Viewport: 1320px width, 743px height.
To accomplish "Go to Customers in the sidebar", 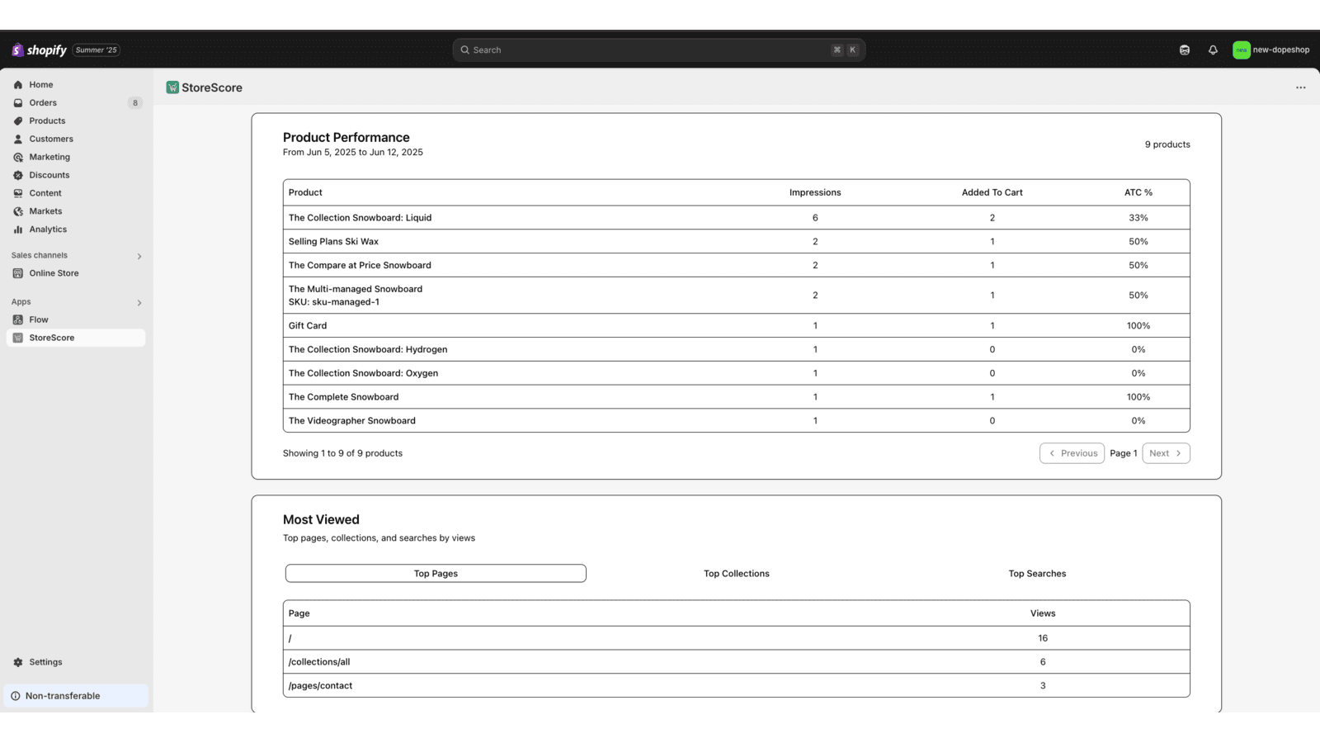I will click(x=76, y=139).
